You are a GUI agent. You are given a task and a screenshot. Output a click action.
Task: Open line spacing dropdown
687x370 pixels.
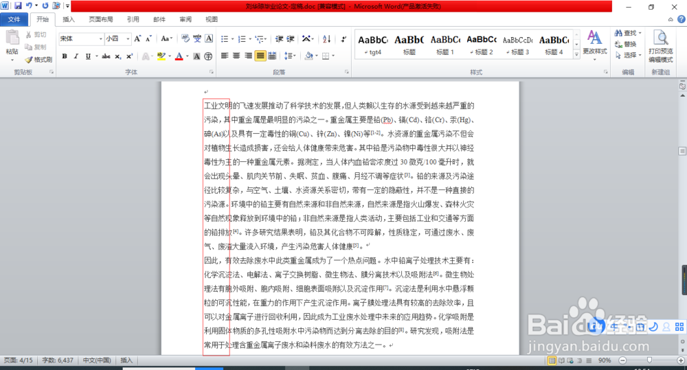290,56
